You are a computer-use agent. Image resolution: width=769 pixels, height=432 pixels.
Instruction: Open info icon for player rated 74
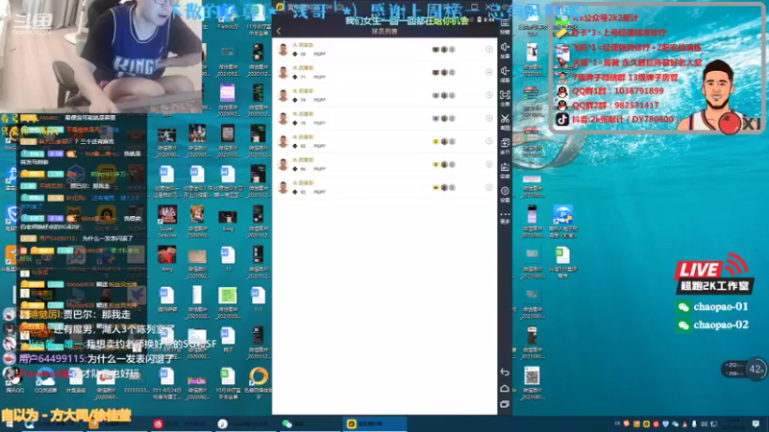point(489,95)
